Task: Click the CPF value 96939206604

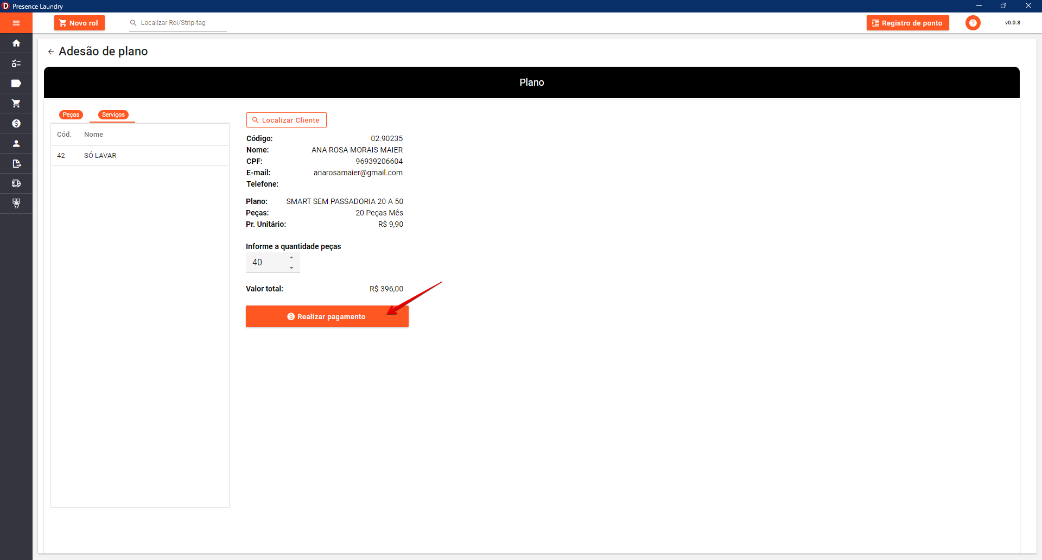Action: pos(379,161)
